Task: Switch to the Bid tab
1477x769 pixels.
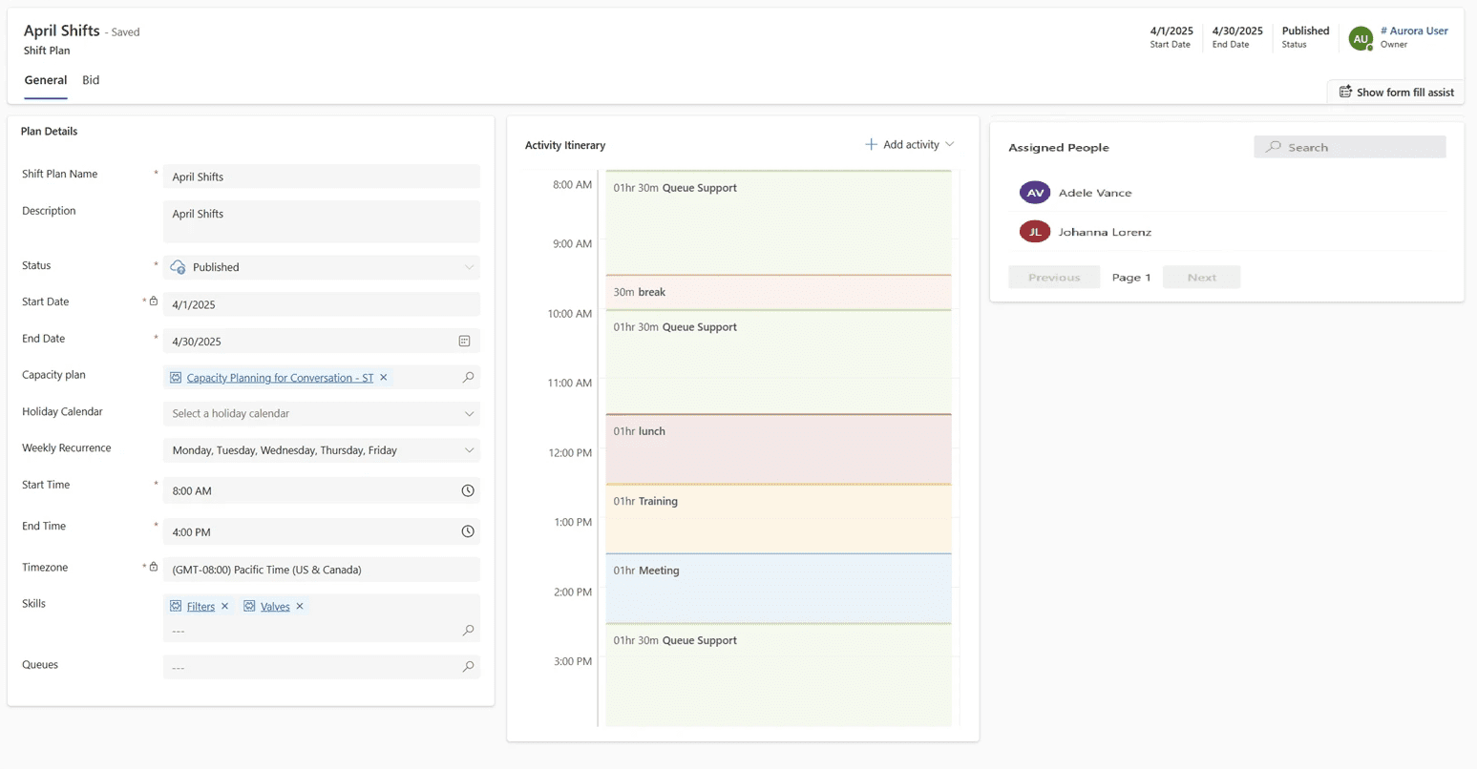Action: coord(91,80)
